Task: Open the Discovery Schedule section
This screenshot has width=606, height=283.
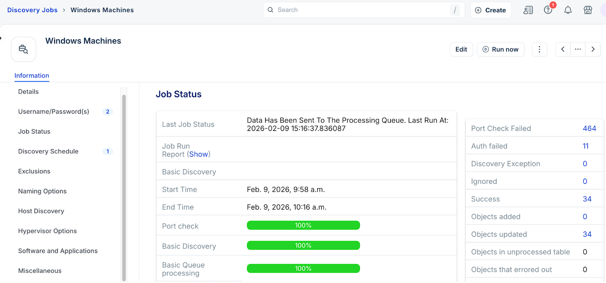Action: pos(48,151)
